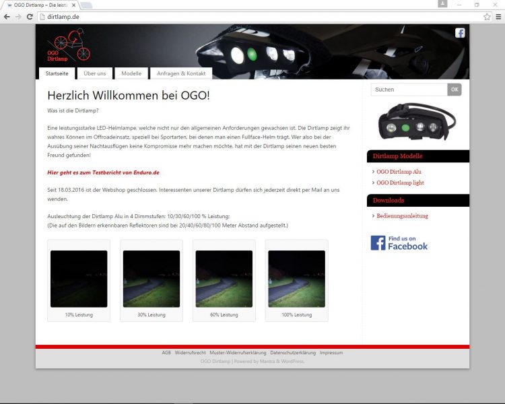The width and height of the screenshot is (505, 404).
Task: Click the Datenschutzerklärung footer link
Action: tap(292, 353)
